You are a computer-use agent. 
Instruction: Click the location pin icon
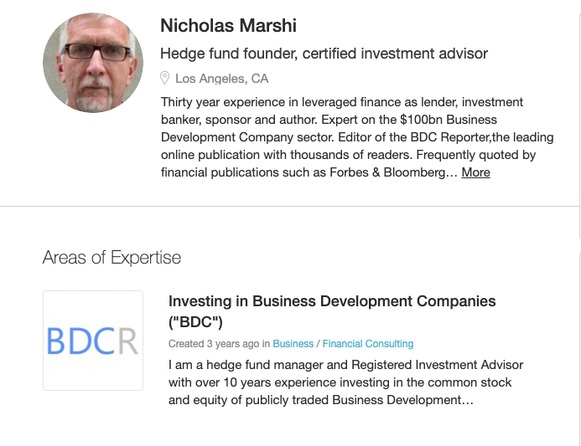click(164, 78)
